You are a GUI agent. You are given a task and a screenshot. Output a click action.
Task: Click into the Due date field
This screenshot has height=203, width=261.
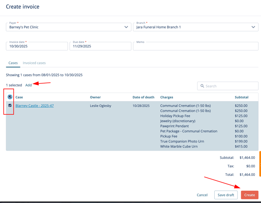click(101, 46)
